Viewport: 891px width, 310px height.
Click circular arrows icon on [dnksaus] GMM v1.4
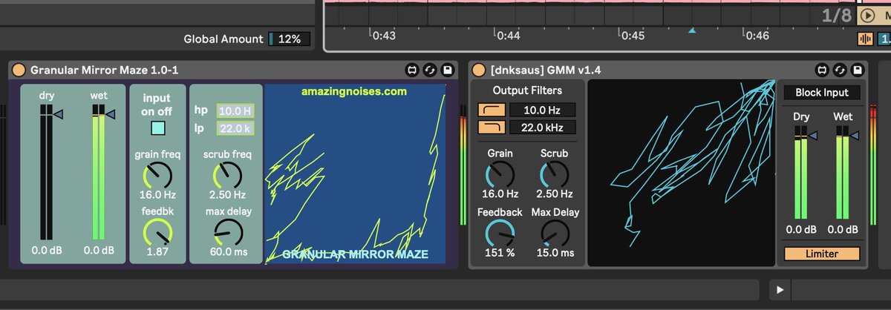[840, 70]
